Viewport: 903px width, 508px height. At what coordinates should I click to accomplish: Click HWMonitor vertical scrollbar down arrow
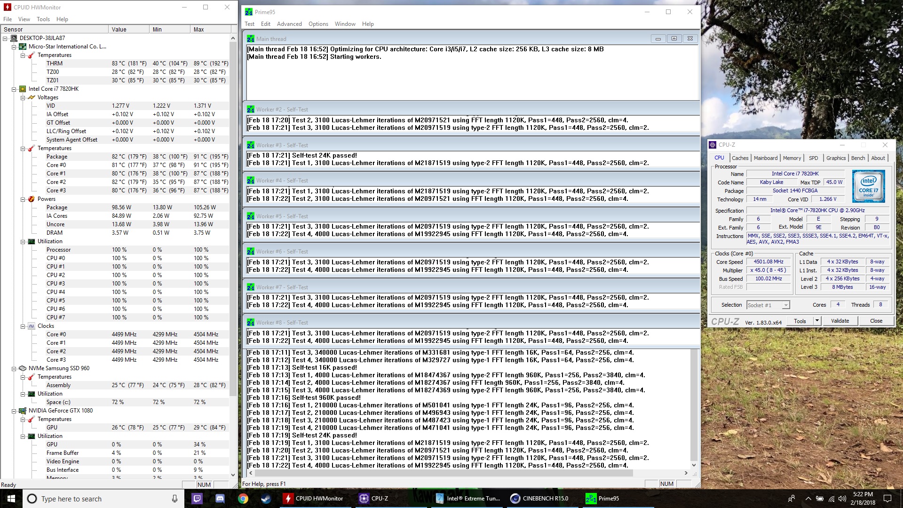233,475
